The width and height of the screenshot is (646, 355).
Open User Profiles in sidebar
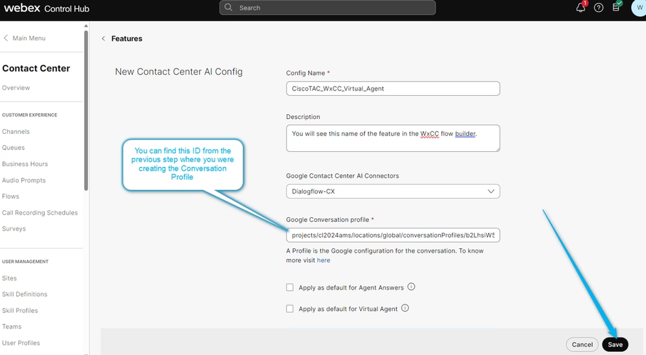[x=21, y=343]
